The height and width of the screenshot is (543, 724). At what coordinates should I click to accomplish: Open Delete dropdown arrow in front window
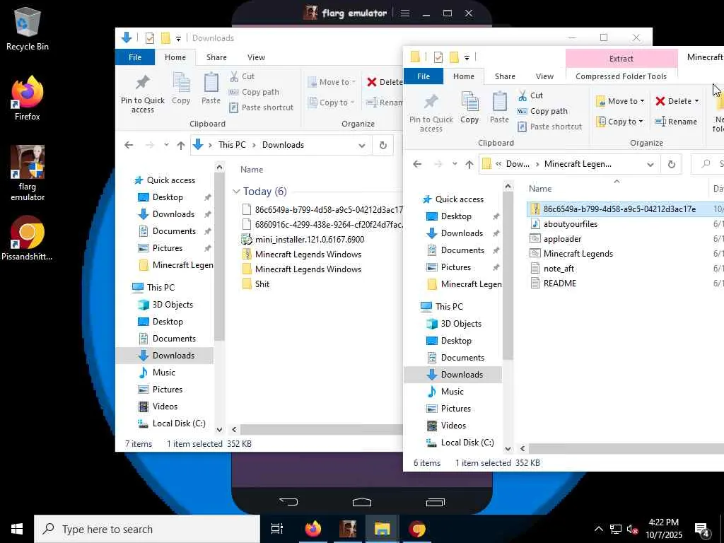pos(696,101)
